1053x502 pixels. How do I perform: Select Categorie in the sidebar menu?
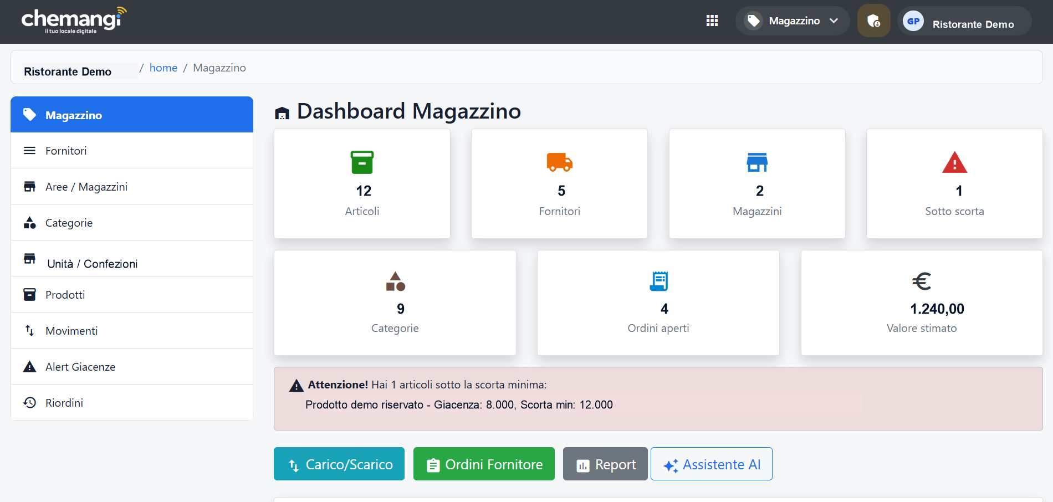point(132,223)
